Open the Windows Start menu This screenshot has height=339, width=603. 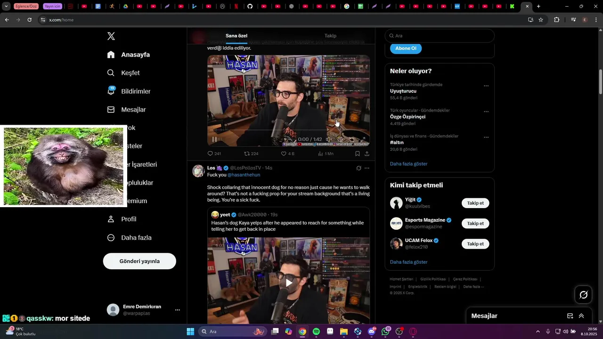pyautogui.click(x=190, y=331)
